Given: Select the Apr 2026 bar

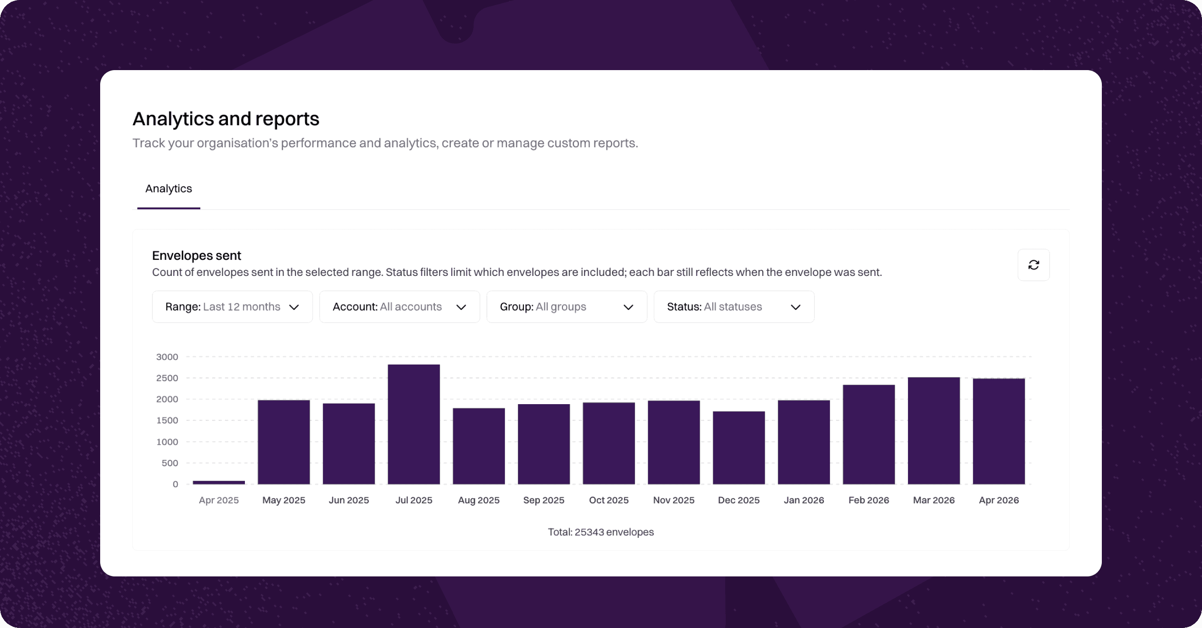Looking at the screenshot, I should [x=999, y=431].
